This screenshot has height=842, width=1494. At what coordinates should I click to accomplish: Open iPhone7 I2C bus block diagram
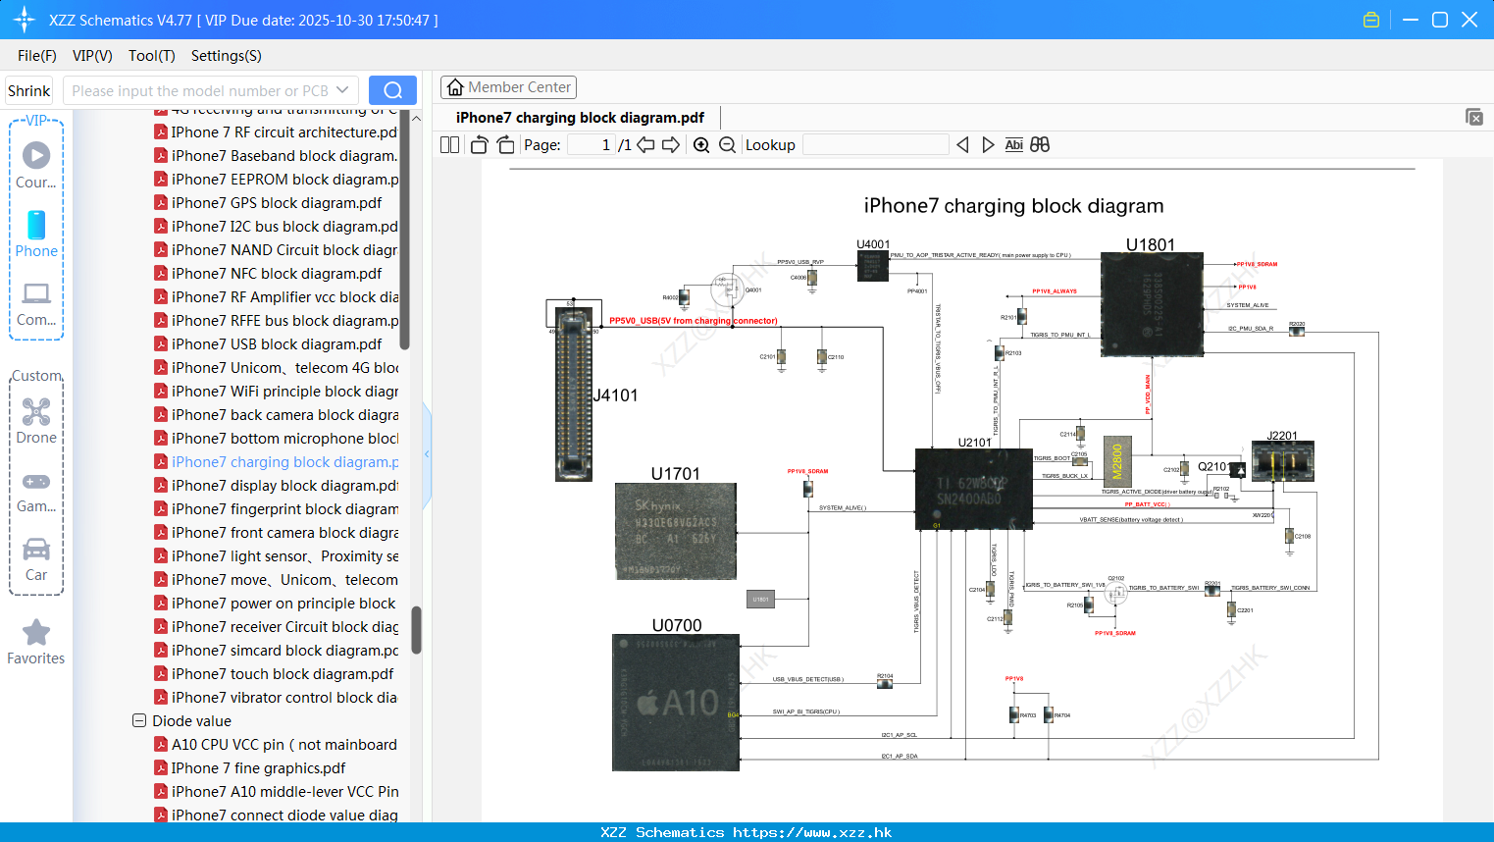click(284, 227)
